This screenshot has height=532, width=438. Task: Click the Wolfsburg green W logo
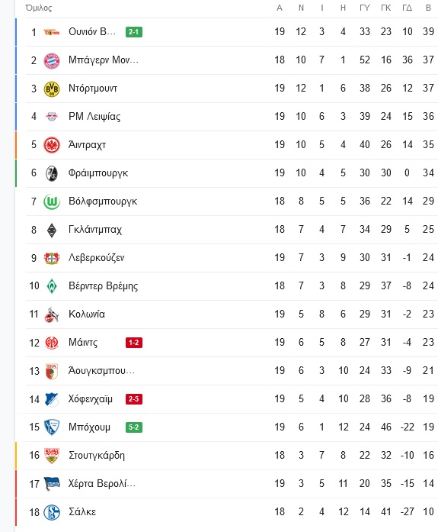pos(52,202)
